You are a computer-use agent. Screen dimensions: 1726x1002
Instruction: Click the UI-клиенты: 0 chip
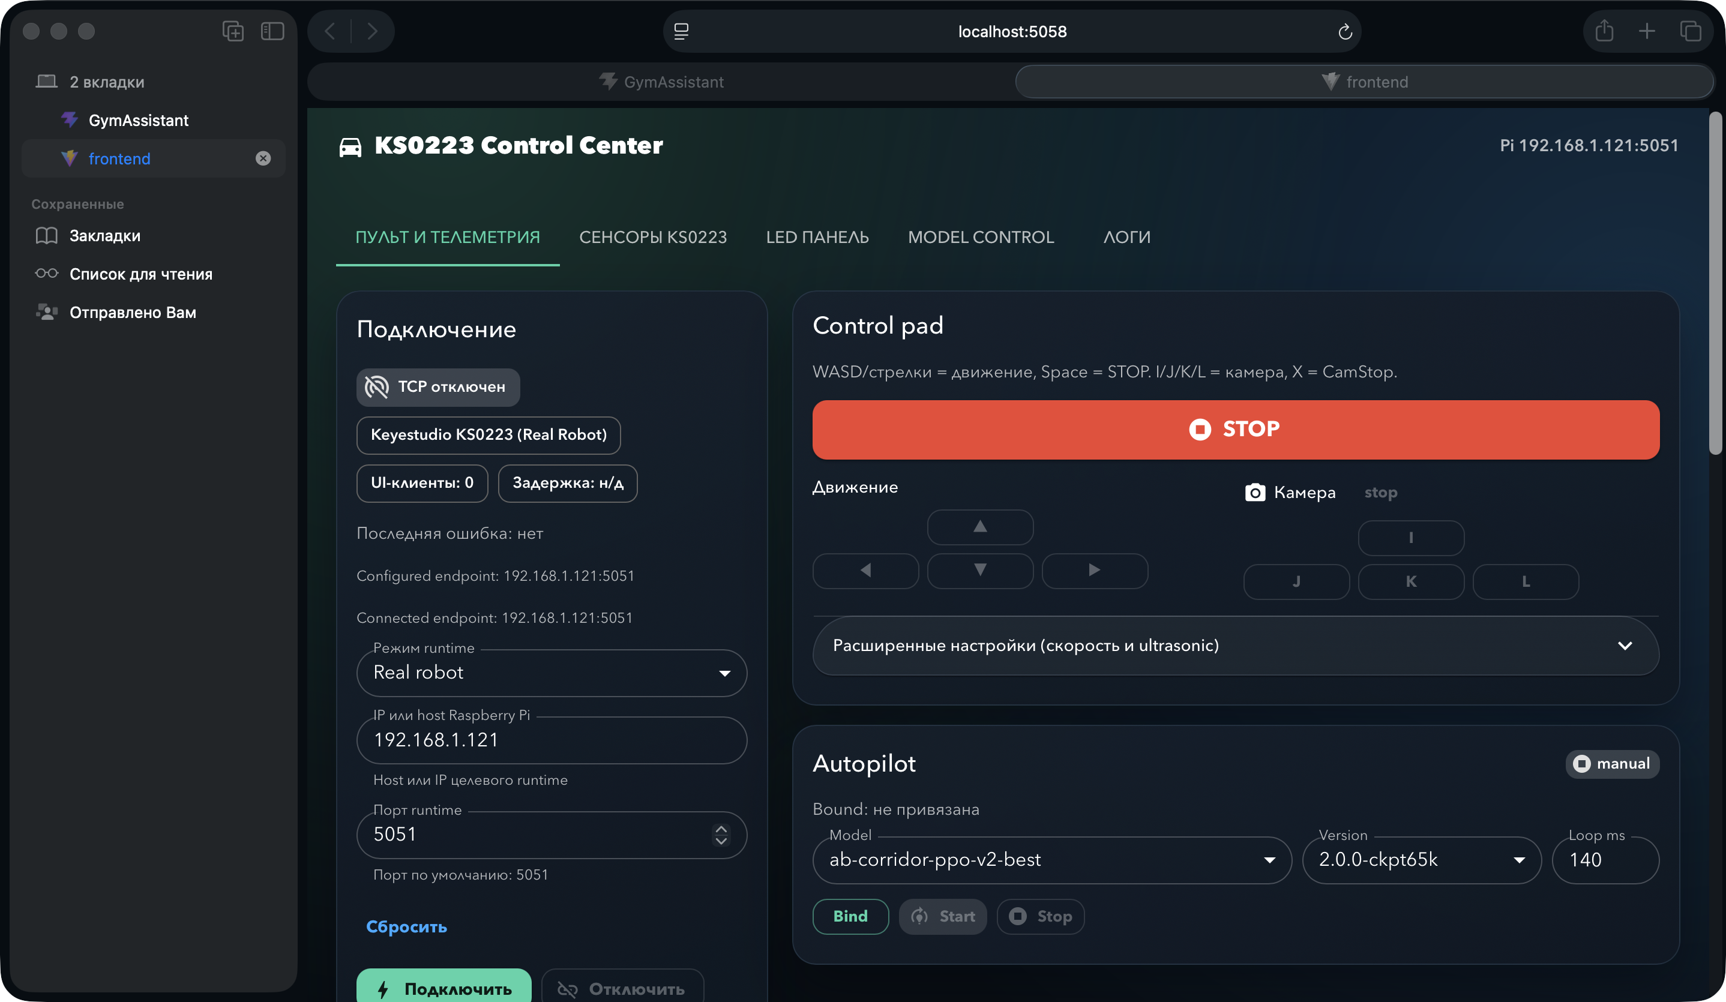tap(422, 483)
